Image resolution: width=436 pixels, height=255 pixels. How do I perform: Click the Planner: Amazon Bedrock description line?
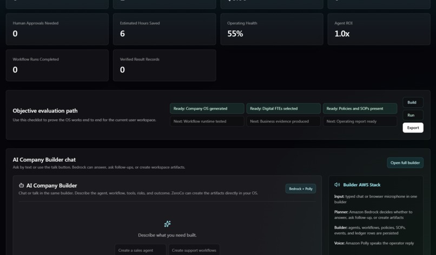(373, 215)
